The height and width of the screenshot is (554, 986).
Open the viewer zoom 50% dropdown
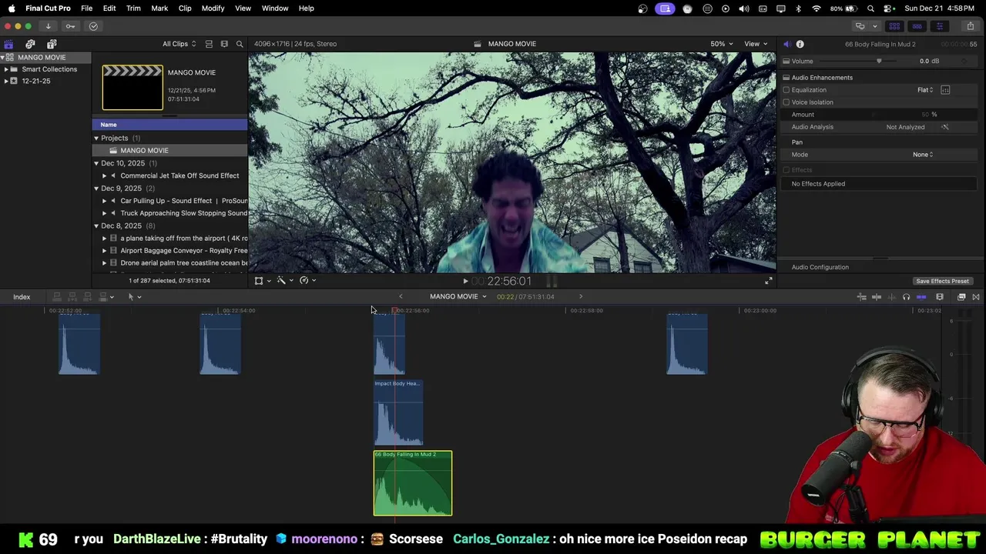point(721,44)
